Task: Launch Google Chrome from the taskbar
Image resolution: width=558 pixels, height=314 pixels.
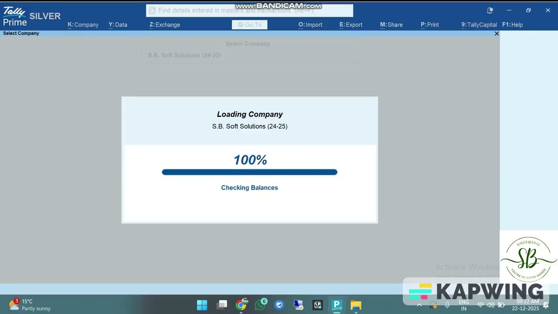Action: [x=242, y=305]
